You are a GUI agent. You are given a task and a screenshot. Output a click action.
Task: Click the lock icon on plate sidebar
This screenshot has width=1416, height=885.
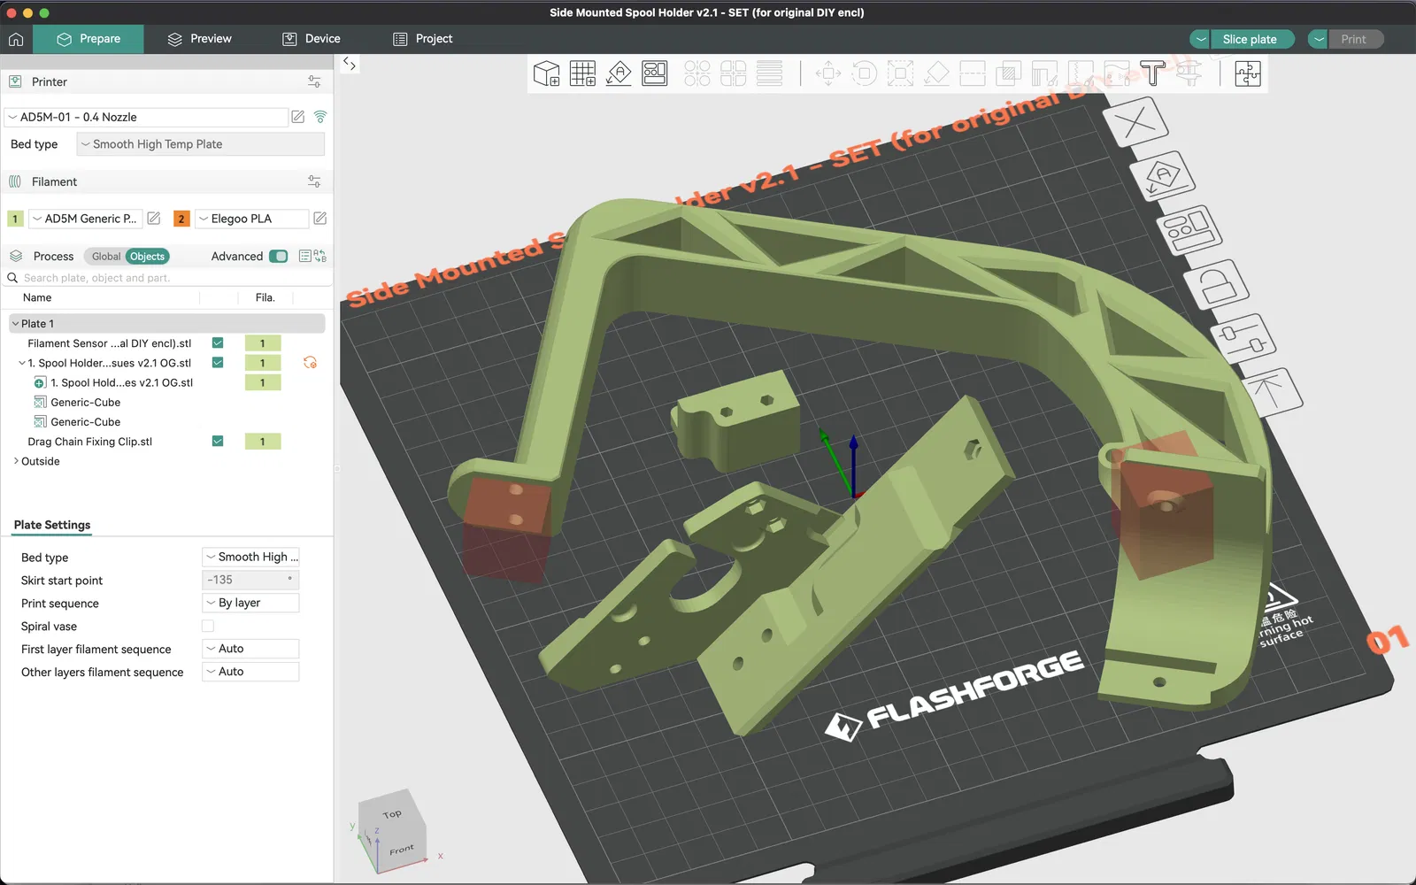tap(1219, 286)
